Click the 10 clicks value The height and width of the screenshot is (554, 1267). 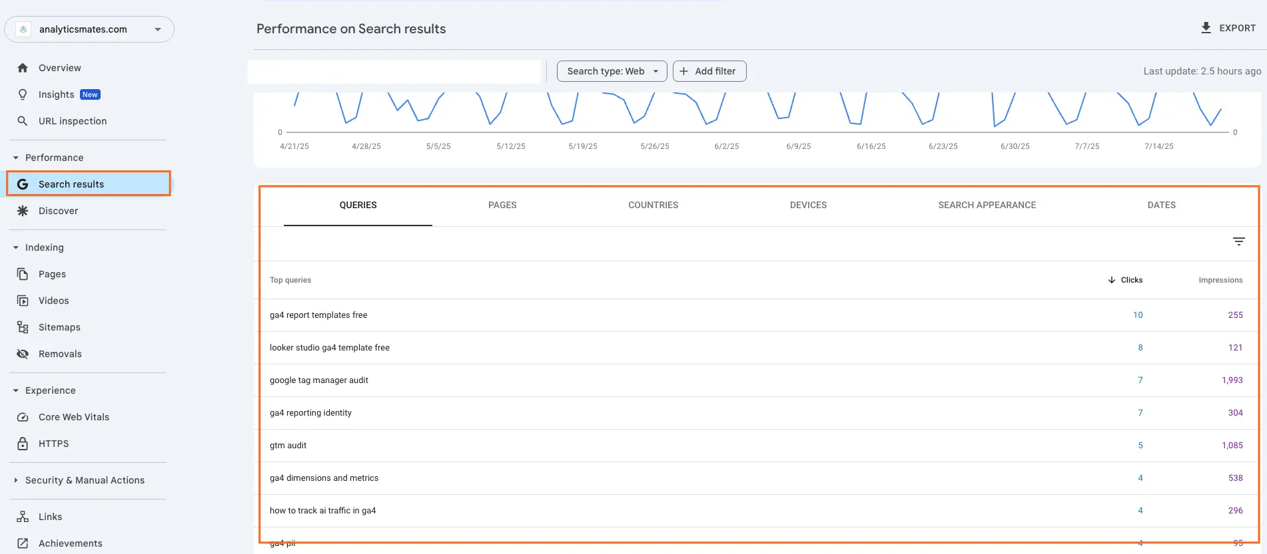pos(1138,315)
